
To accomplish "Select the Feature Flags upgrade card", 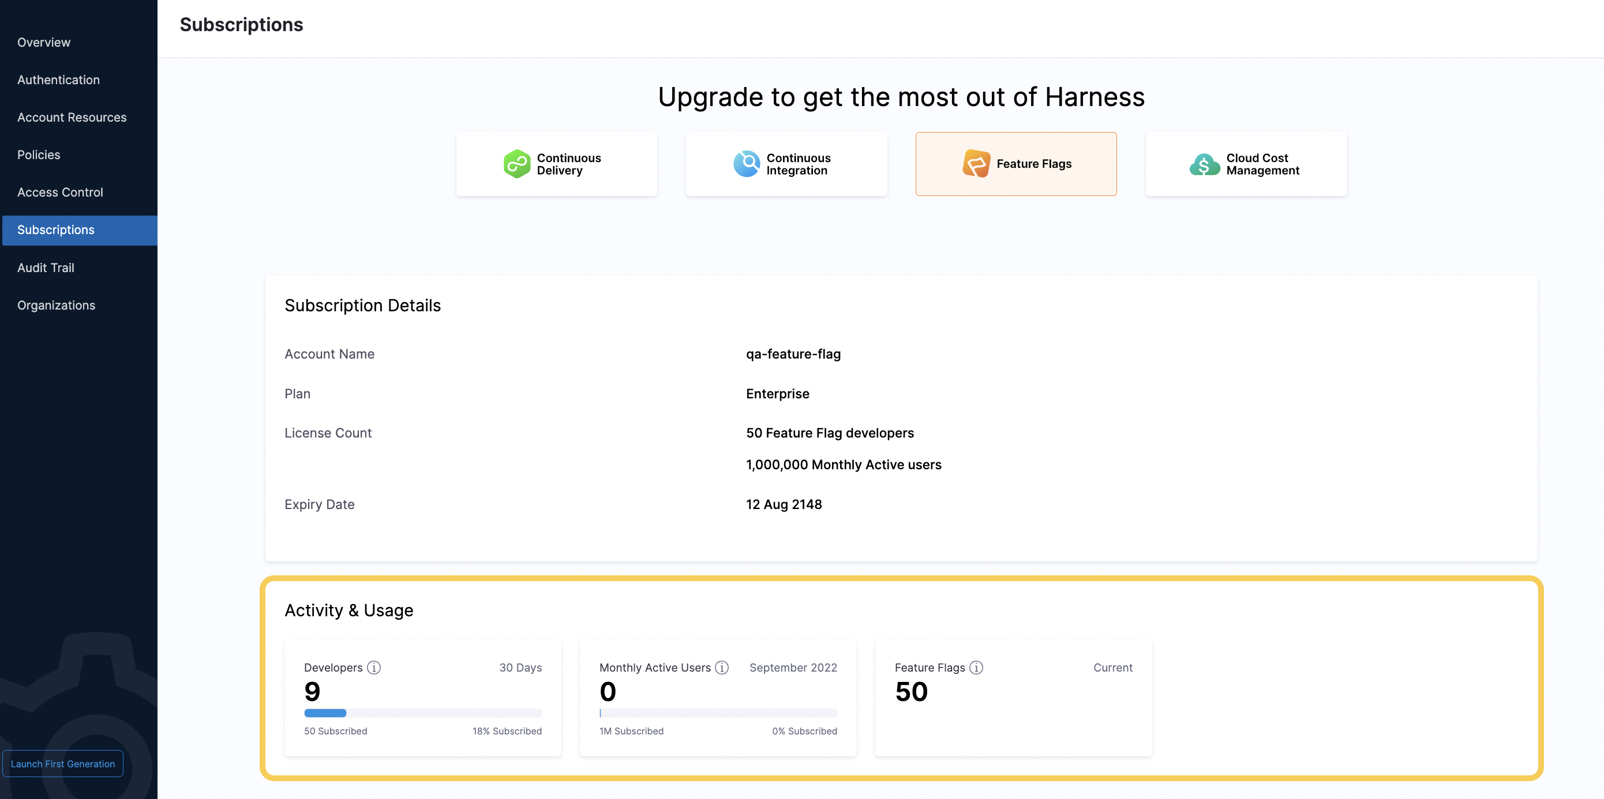I will (1015, 164).
